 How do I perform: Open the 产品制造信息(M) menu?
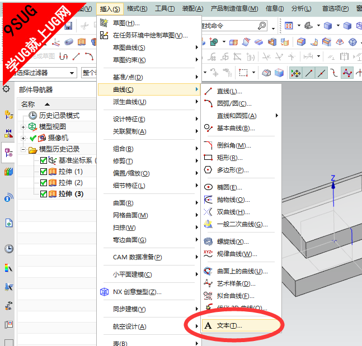(234, 8)
